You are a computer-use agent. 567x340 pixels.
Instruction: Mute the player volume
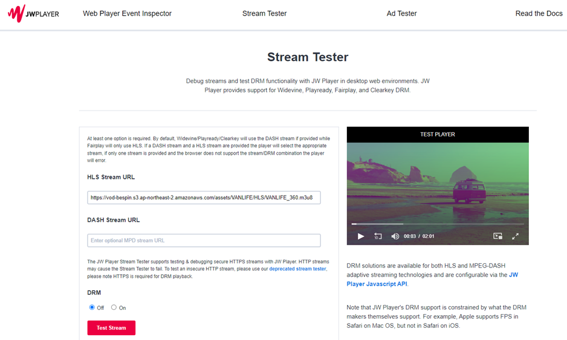(395, 236)
